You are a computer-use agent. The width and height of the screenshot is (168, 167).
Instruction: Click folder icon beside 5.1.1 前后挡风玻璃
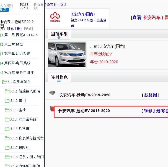pyautogui.click(x=7, y=91)
